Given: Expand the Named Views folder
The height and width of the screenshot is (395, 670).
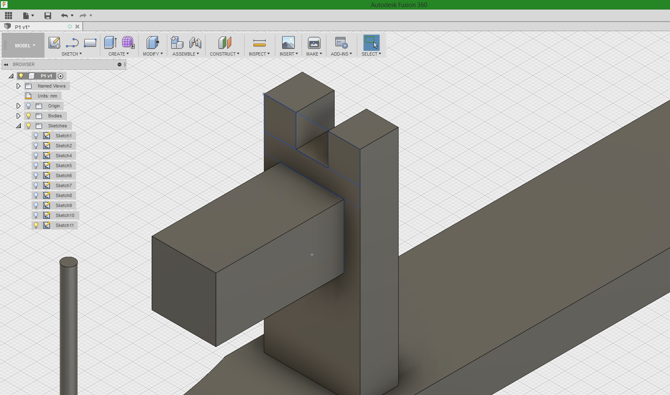Looking at the screenshot, I should click(18, 86).
